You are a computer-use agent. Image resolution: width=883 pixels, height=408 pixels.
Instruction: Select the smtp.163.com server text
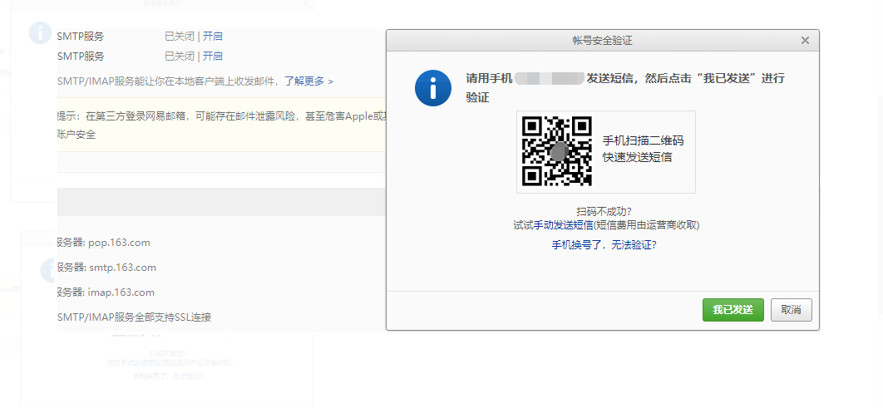click(122, 268)
